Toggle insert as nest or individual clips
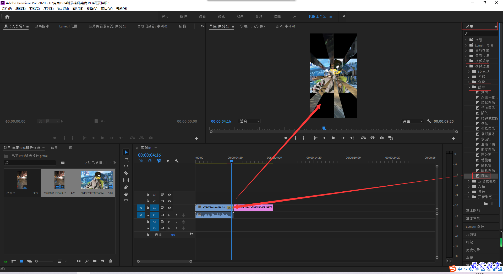The width and height of the screenshot is (503, 274). pyautogui.click(x=141, y=161)
